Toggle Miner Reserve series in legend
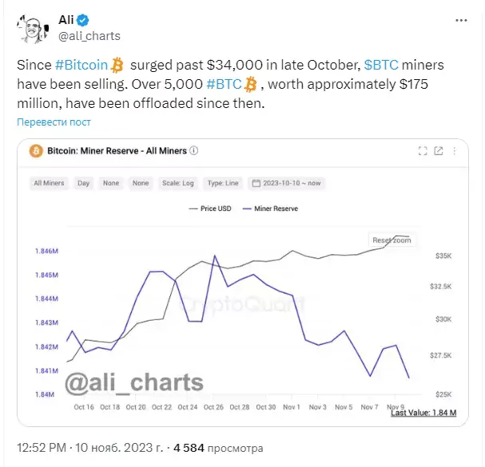485x467 pixels. point(270,209)
